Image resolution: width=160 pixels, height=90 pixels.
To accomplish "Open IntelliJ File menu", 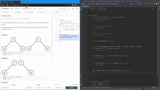I will 84,1.
